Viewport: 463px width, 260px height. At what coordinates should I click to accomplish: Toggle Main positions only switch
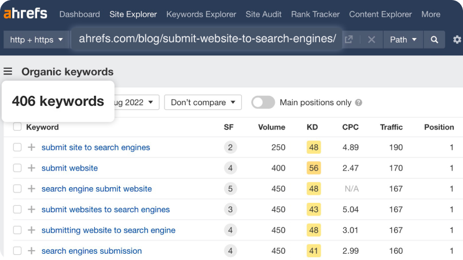tap(263, 102)
